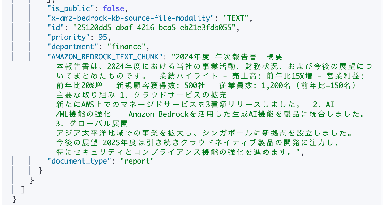Click the false value of is_public

[x=114, y=9]
